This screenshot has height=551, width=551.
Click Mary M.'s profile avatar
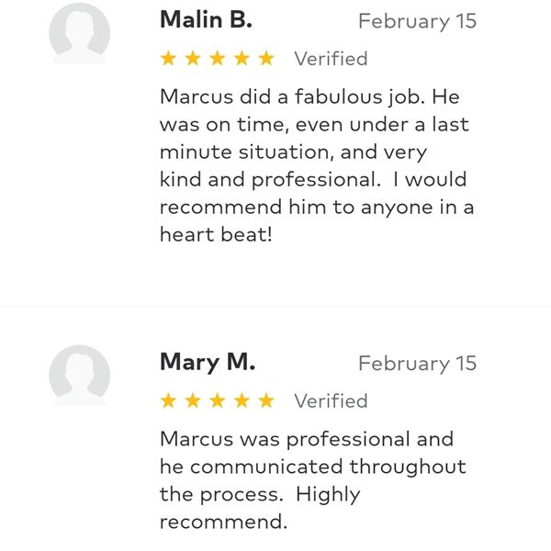tap(79, 375)
